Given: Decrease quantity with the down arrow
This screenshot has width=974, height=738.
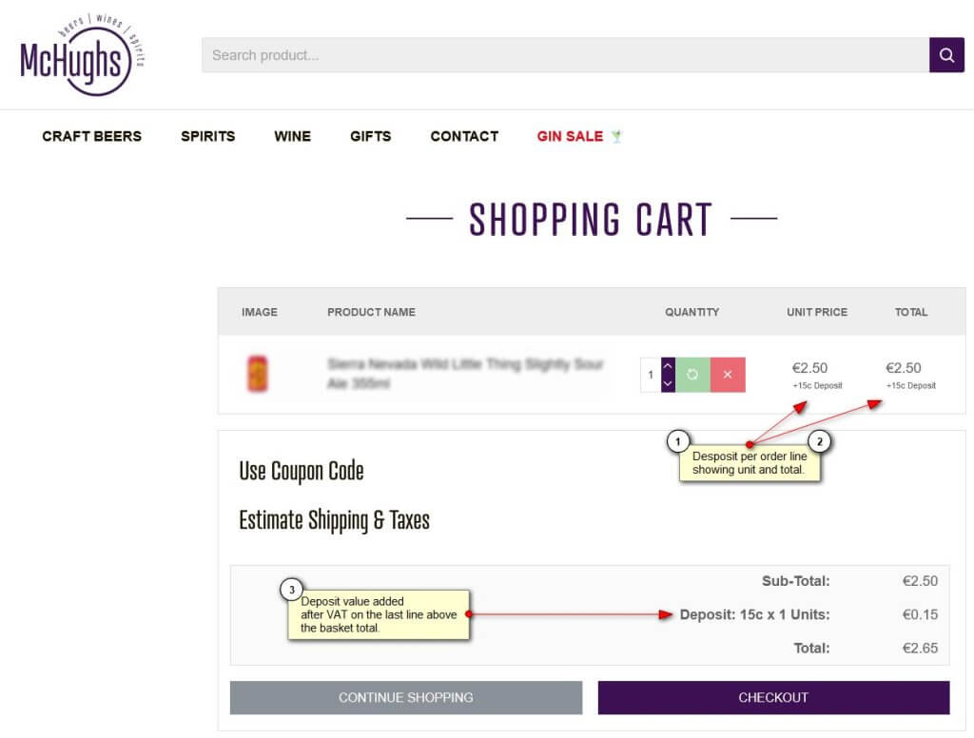Looking at the screenshot, I should pos(668,383).
